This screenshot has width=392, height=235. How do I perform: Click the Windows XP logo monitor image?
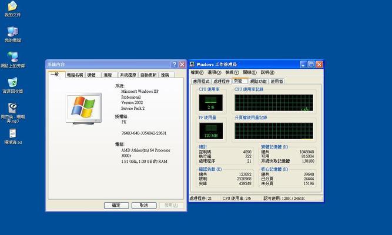click(83, 109)
